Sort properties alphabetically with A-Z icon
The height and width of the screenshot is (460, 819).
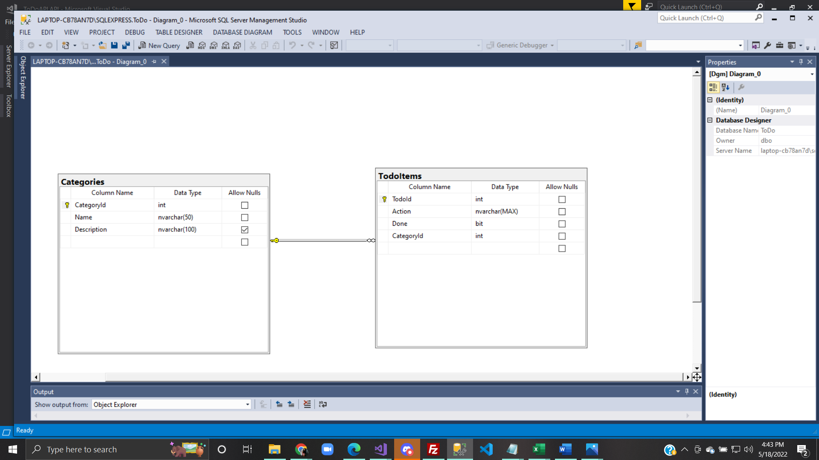pyautogui.click(x=725, y=87)
